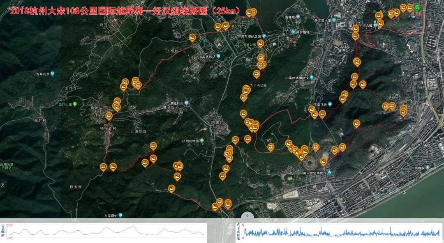Select the 革命烈士纪念碑 map icon
Image resolution: width=444 pixels, height=243 pixels.
(x=375, y=25)
